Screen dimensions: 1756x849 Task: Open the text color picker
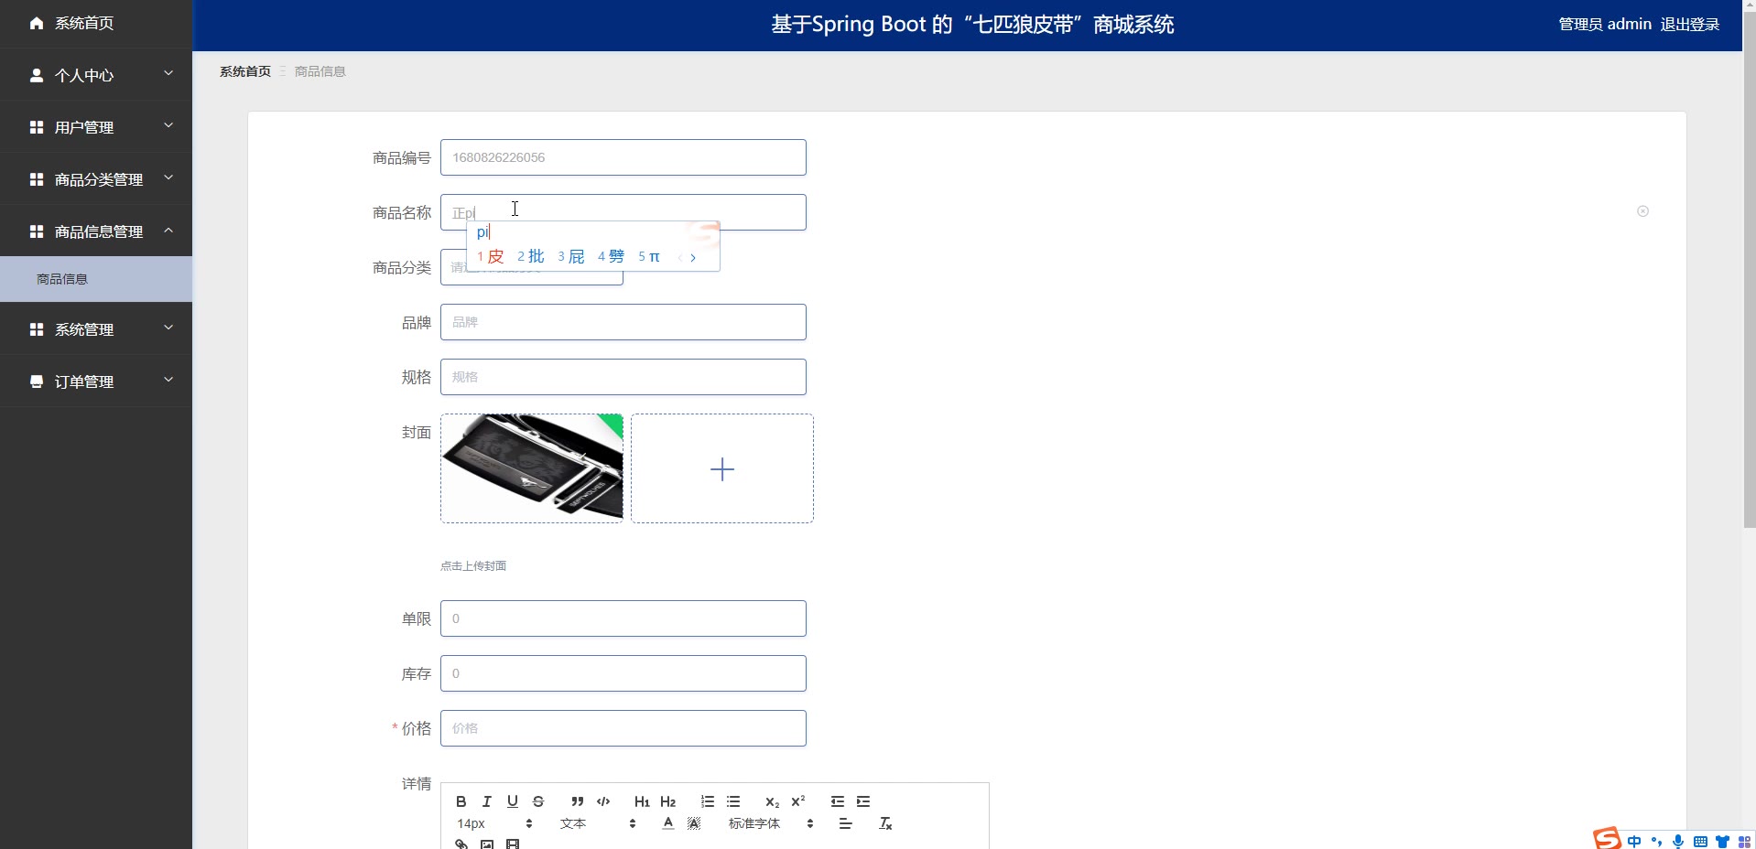pos(668,823)
